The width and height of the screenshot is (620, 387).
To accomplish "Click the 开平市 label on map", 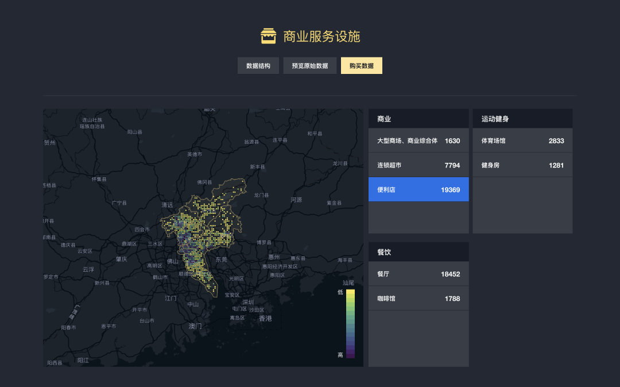I will 139,310.
